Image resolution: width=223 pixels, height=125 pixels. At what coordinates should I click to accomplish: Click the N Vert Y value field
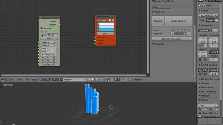point(49,45)
